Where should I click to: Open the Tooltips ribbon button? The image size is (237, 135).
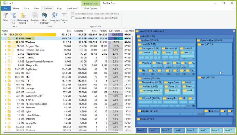click(35, 18)
